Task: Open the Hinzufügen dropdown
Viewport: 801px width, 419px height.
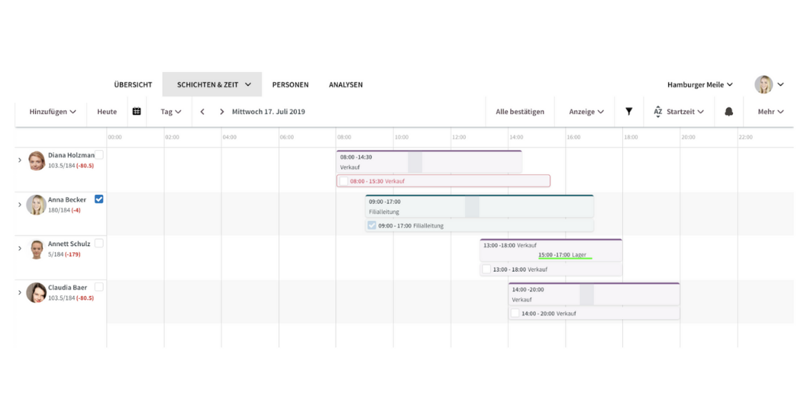Action: click(x=53, y=111)
